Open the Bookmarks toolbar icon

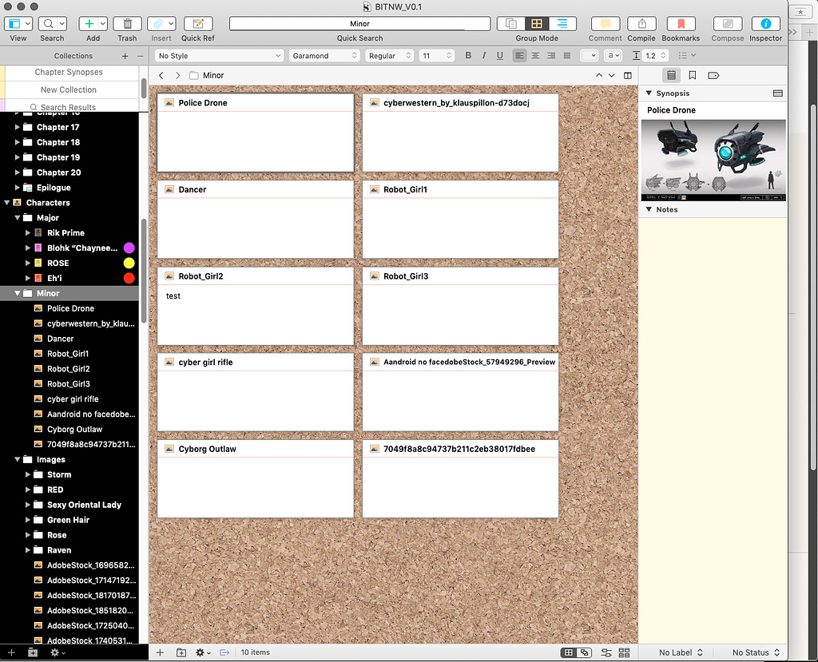681,24
